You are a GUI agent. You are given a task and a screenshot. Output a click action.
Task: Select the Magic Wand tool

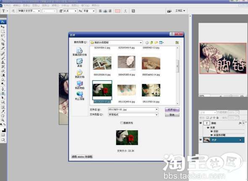tap(3, 40)
